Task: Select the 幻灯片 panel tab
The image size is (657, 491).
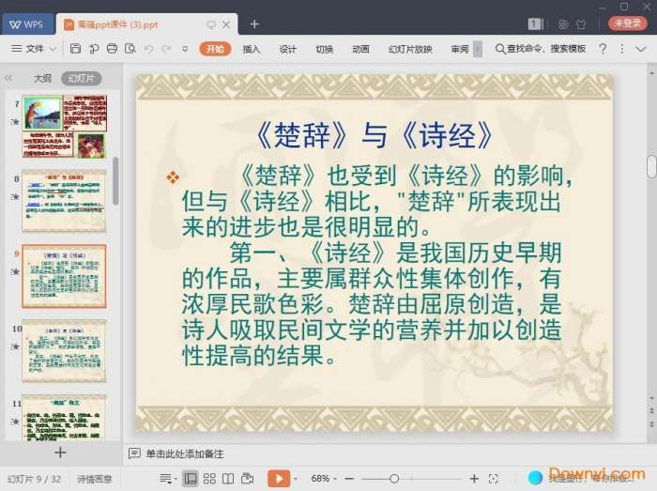Action: [x=82, y=79]
